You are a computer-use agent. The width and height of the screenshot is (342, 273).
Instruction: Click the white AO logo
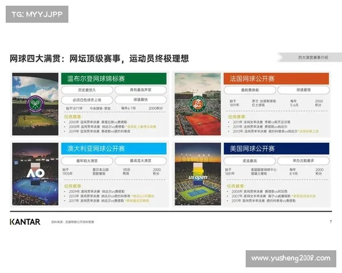35,173
